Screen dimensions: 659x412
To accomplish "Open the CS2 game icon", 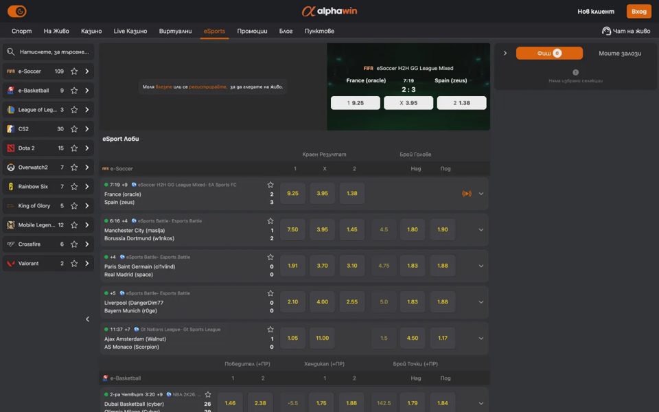I will (11, 129).
